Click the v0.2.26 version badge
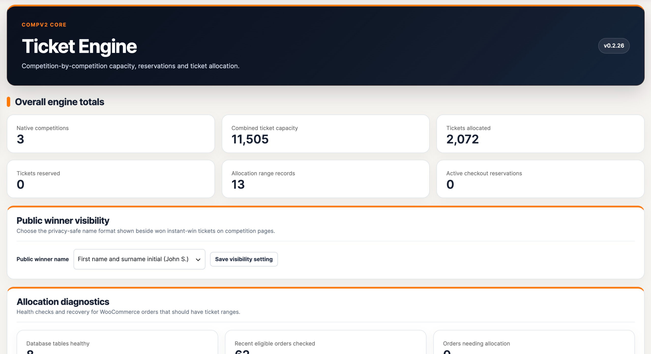The width and height of the screenshot is (651, 354). pyautogui.click(x=614, y=46)
